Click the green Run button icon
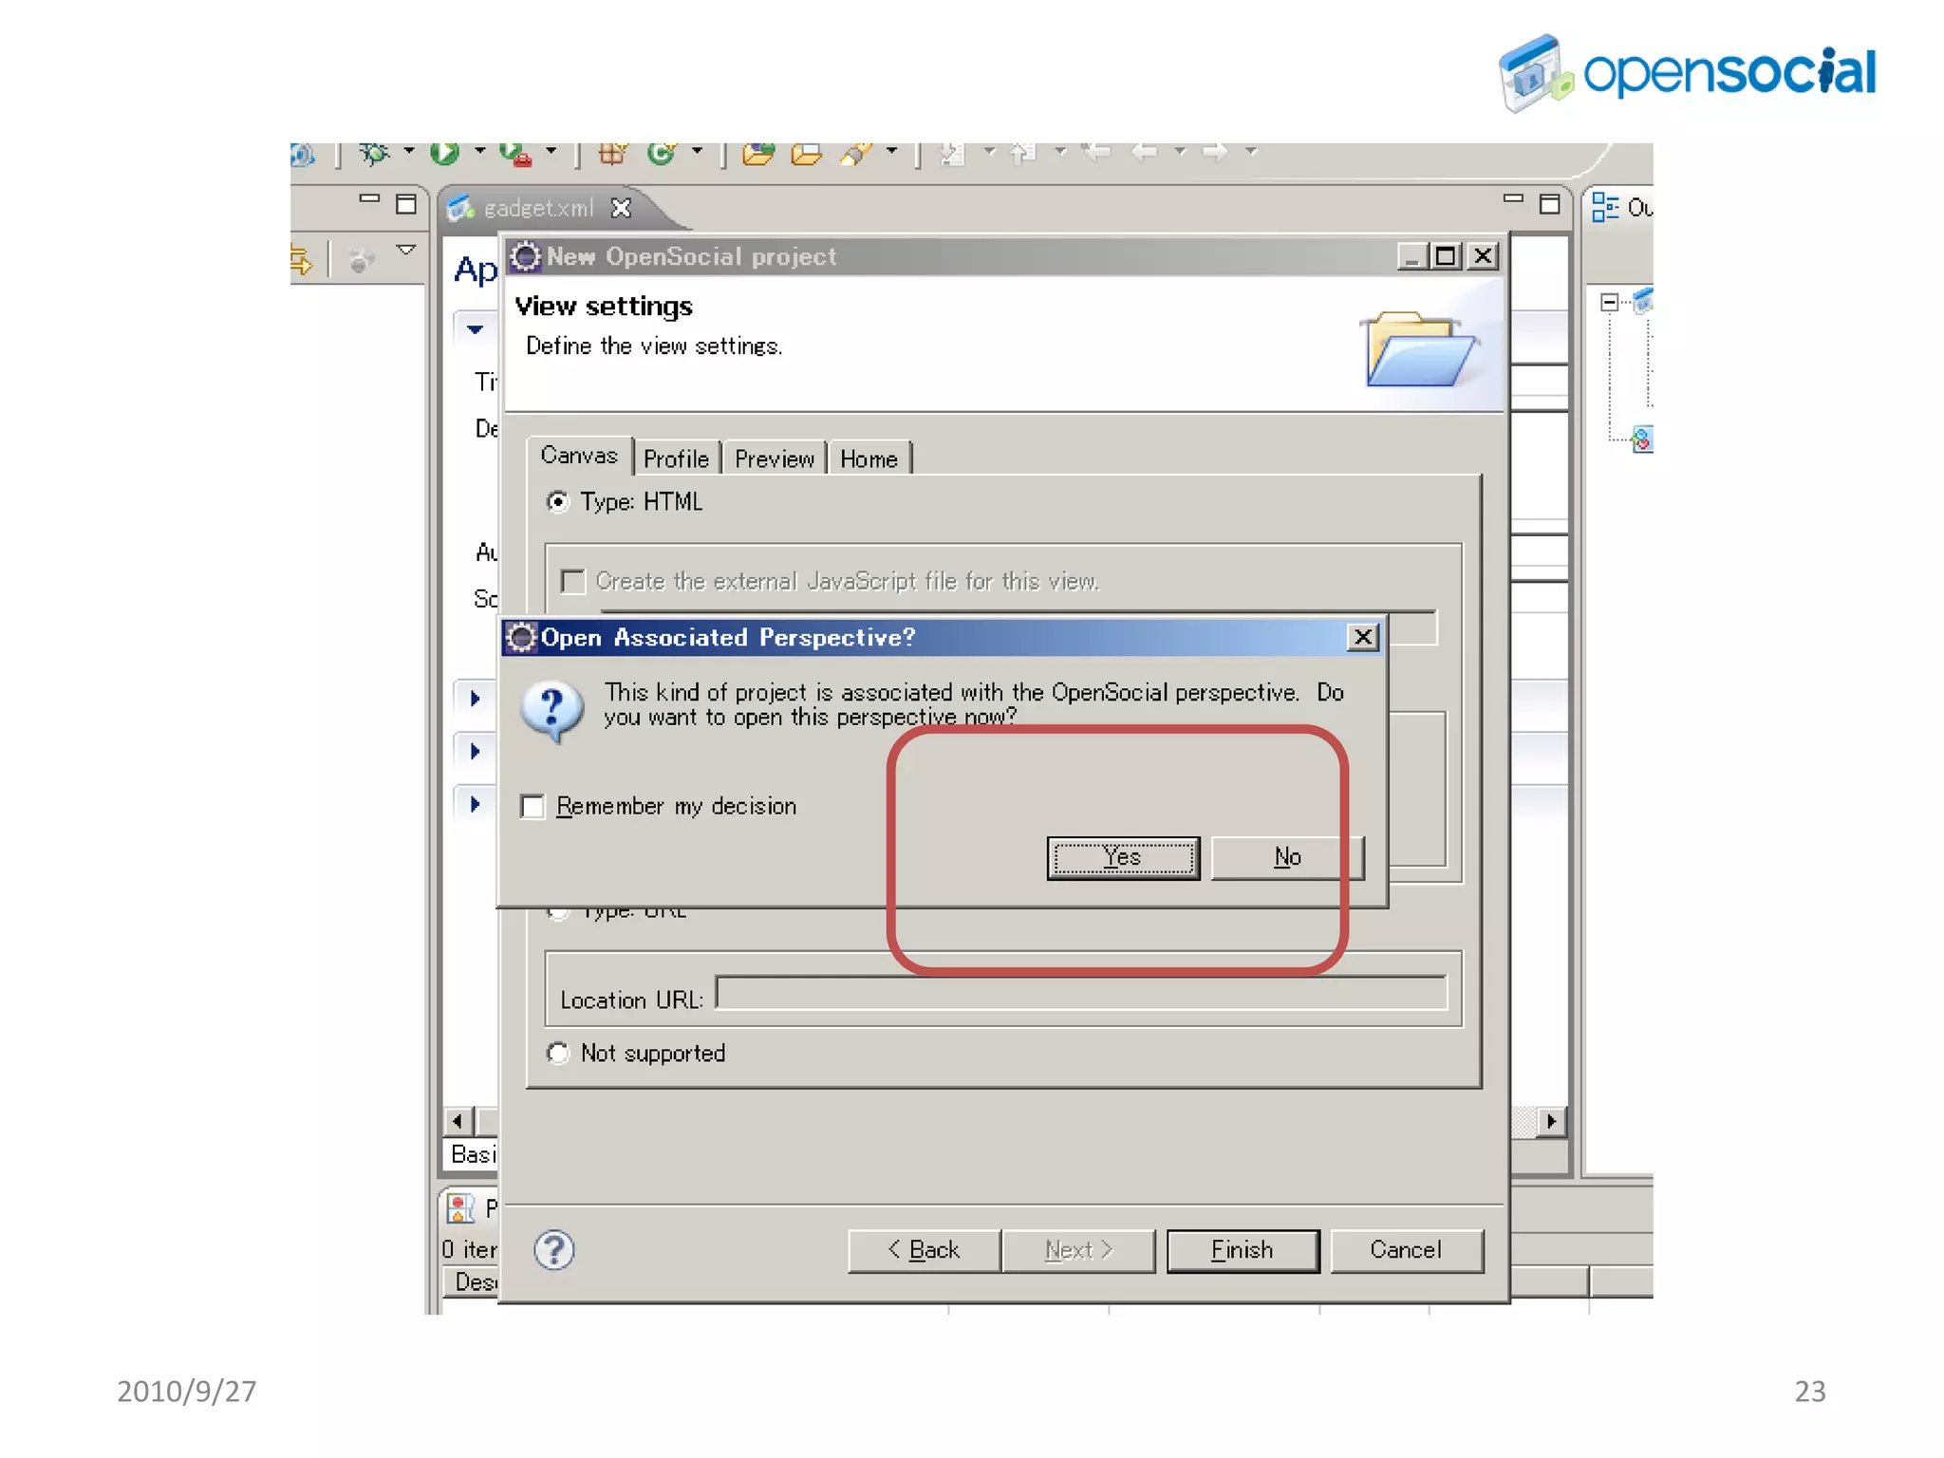 444,153
